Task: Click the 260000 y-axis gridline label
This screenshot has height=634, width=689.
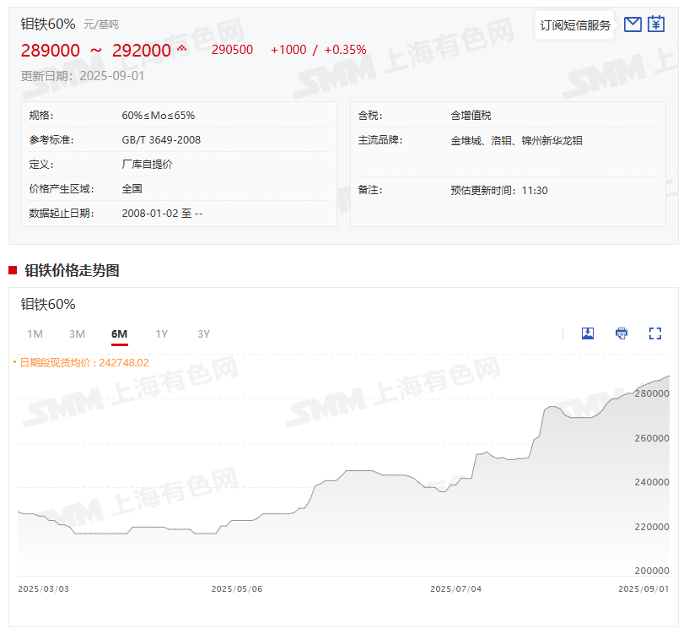Action: pos(652,439)
